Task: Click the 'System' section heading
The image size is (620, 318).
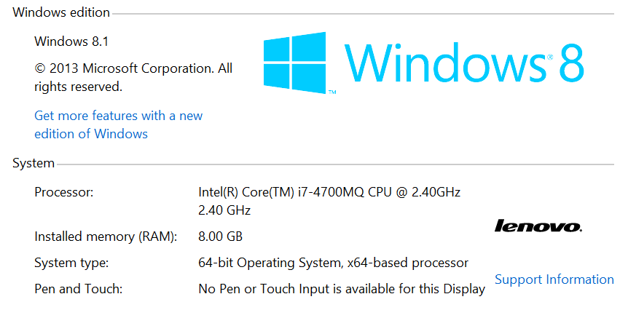Action: [34, 163]
